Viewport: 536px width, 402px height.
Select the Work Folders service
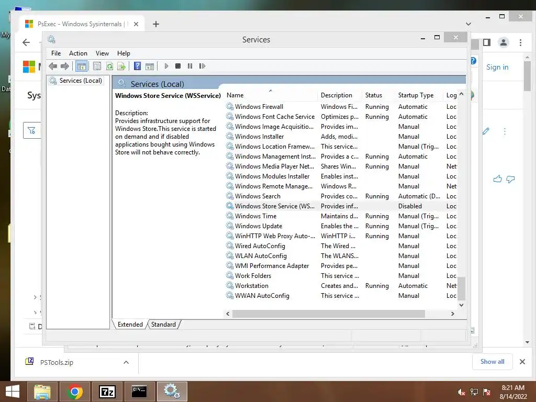click(x=341, y=275)
